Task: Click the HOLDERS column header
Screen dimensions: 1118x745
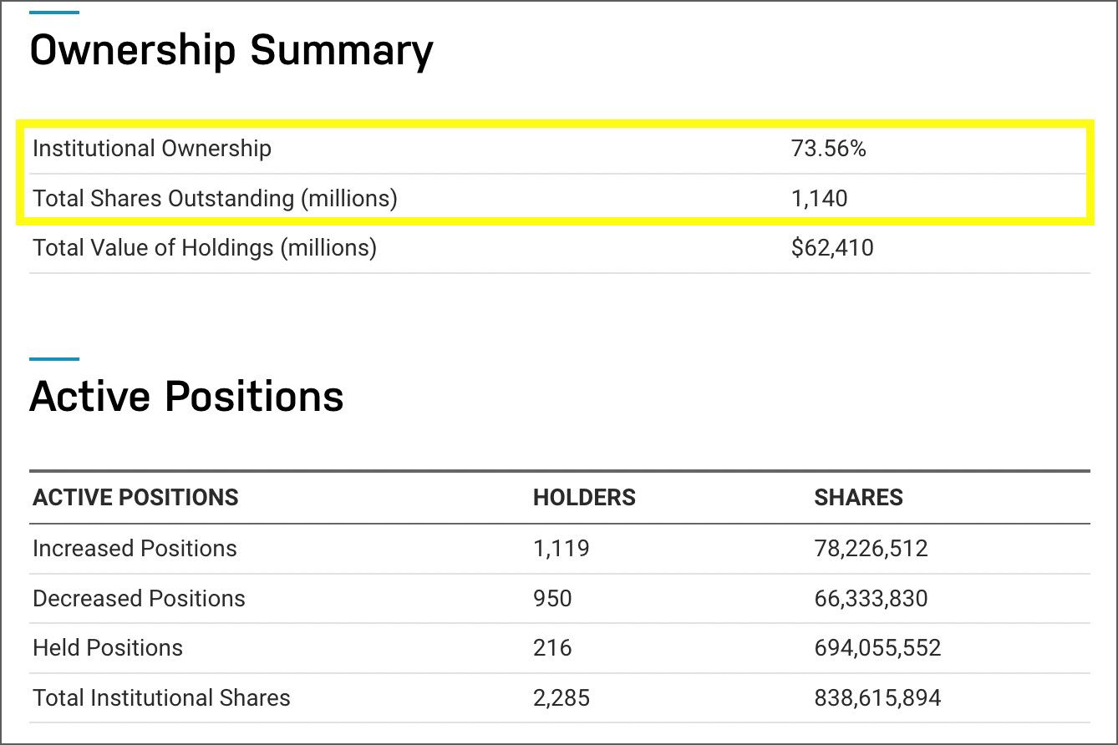Action: [x=584, y=498]
